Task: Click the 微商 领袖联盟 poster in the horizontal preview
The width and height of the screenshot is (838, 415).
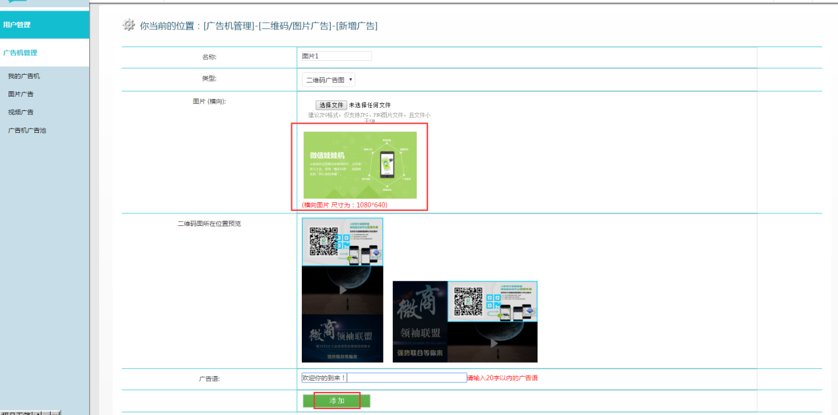Action: (x=419, y=322)
